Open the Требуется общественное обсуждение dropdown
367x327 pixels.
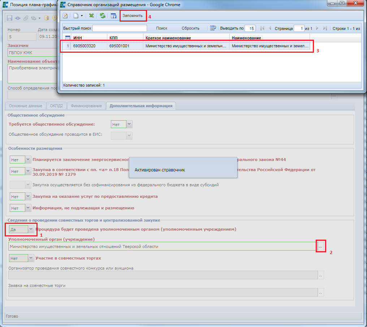click(129, 124)
